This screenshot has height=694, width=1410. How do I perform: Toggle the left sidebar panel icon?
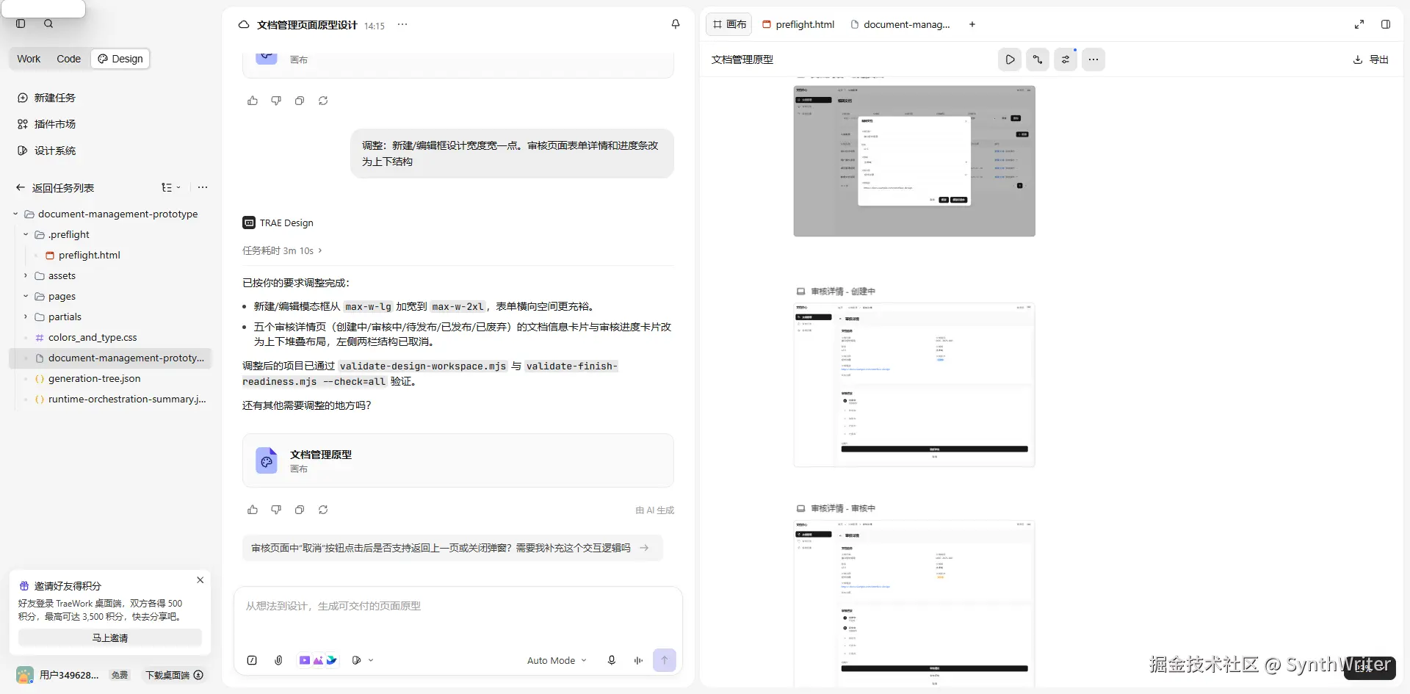coord(21,24)
